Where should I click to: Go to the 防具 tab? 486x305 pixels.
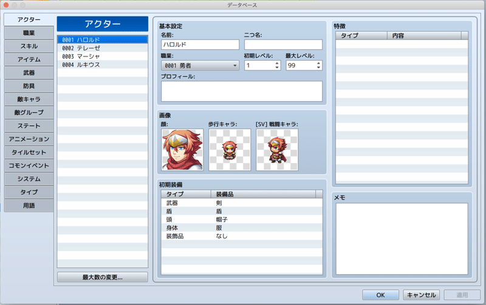[29, 86]
